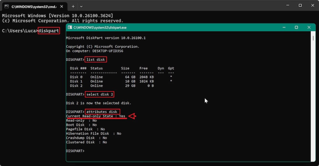This screenshot has width=319, height=166.
Task: Expand the terminal profiles dropdown chevron
Action: tap(81, 6)
